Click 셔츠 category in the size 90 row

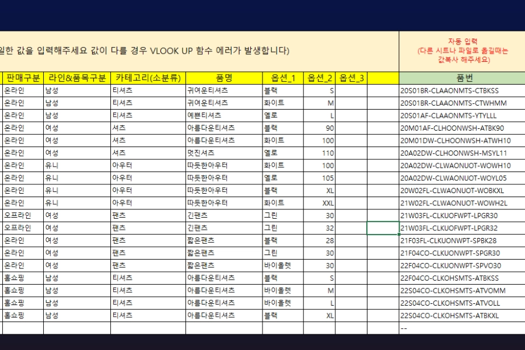point(148,128)
